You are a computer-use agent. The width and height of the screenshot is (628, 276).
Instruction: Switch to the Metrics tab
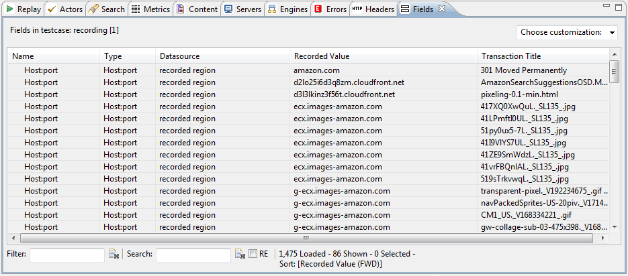pyautogui.click(x=151, y=9)
